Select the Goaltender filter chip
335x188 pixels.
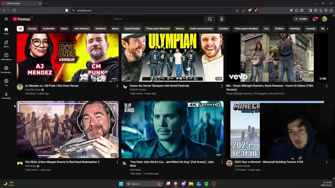pyautogui.click(x=49, y=28)
